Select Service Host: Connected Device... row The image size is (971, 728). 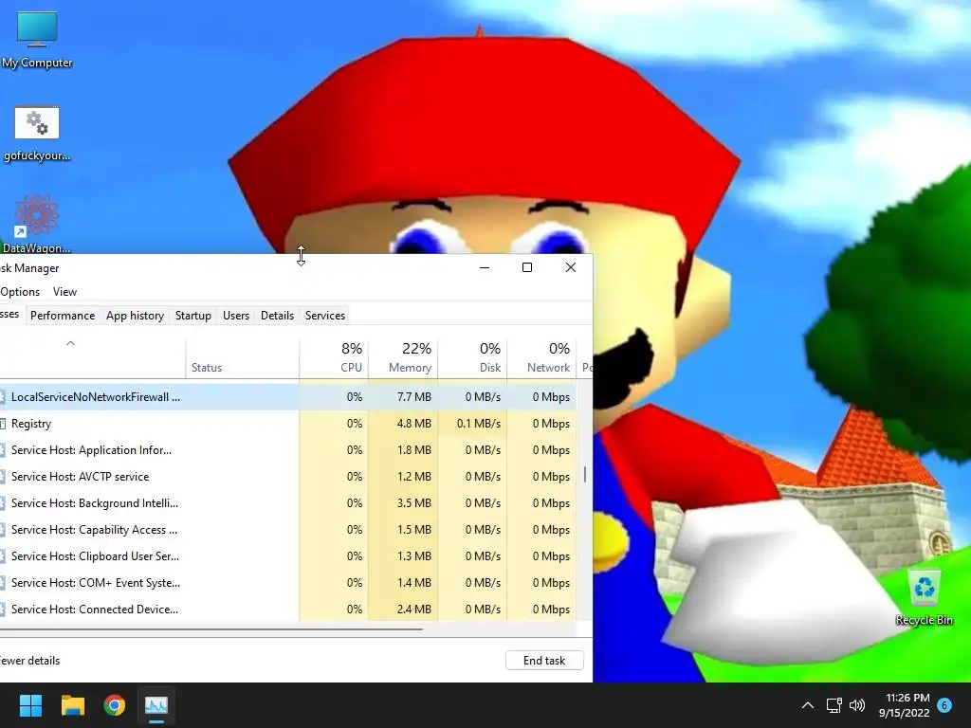288,610
